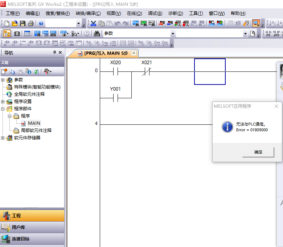This screenshot has width=283, height=247.
Task: Click the Help question mark icon
Action: [41, 24]
